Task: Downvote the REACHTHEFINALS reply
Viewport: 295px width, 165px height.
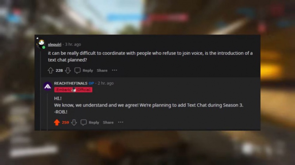Action: 74,122
